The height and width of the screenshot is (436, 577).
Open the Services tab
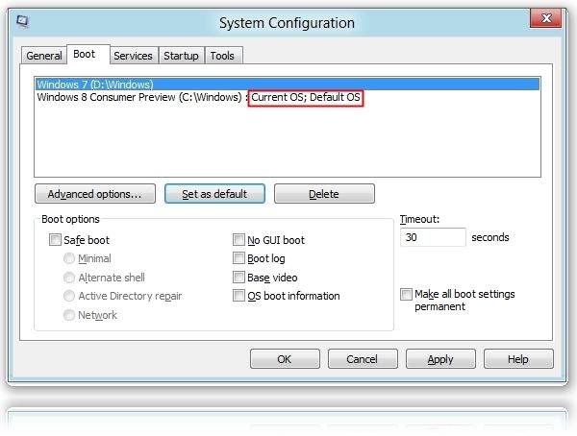point(134,56)
